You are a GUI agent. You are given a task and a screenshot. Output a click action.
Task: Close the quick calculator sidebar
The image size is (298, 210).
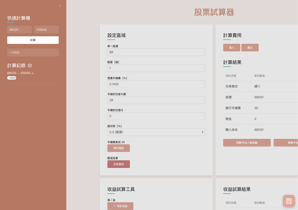pyautogui.click(x=60, y=6)
